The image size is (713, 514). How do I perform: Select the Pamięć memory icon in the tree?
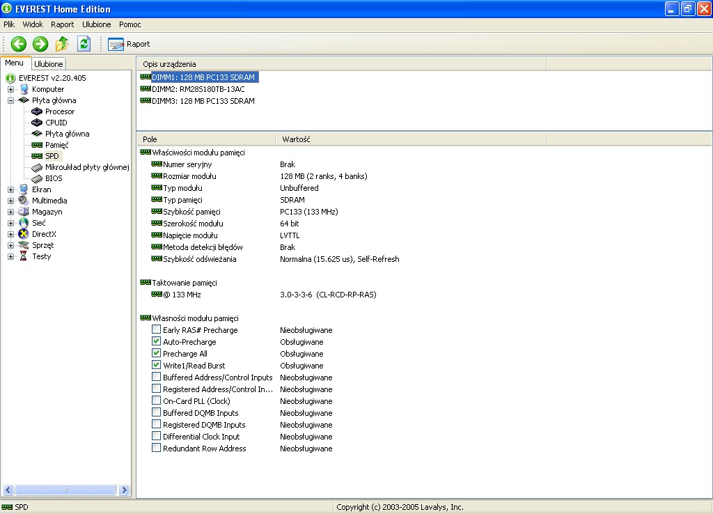tap(37, 145)
